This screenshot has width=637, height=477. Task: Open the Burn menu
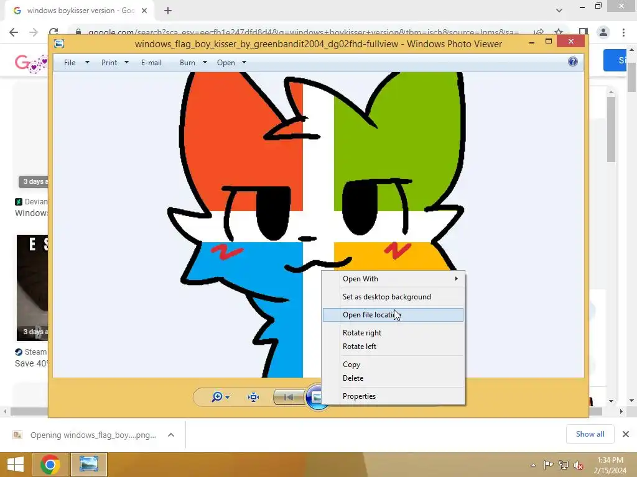click(187, 63)
